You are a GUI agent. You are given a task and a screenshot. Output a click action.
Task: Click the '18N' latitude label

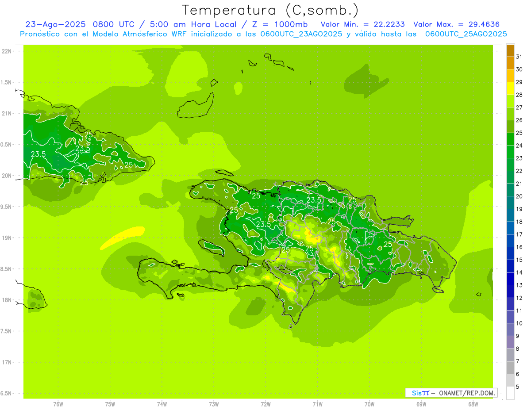click(x=6, y=300)
